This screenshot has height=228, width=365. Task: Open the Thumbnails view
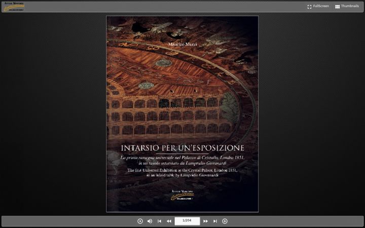[347, 6]
